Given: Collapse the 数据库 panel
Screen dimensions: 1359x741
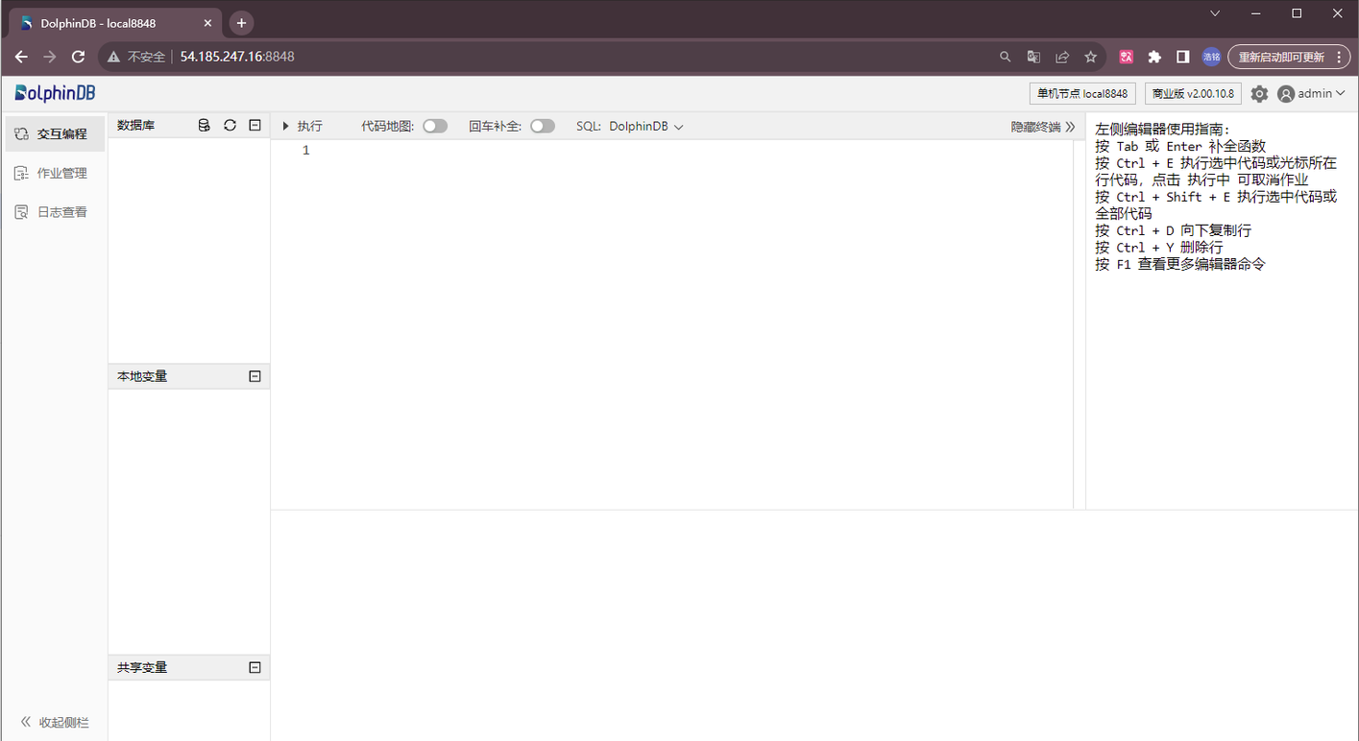Looking at the screenshot, I should point(255,126).
